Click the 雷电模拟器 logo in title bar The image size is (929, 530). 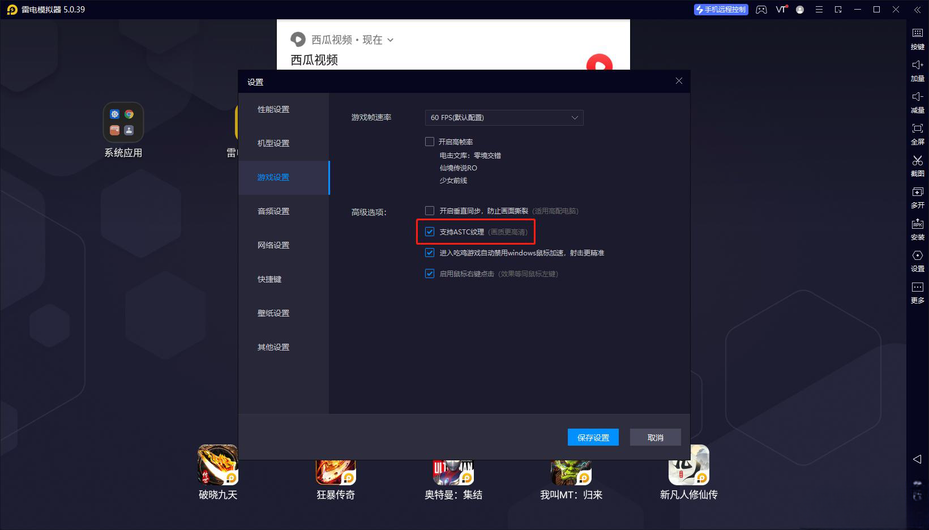click(11, 10)
